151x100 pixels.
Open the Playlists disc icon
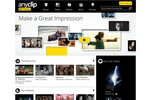point(69,5)
